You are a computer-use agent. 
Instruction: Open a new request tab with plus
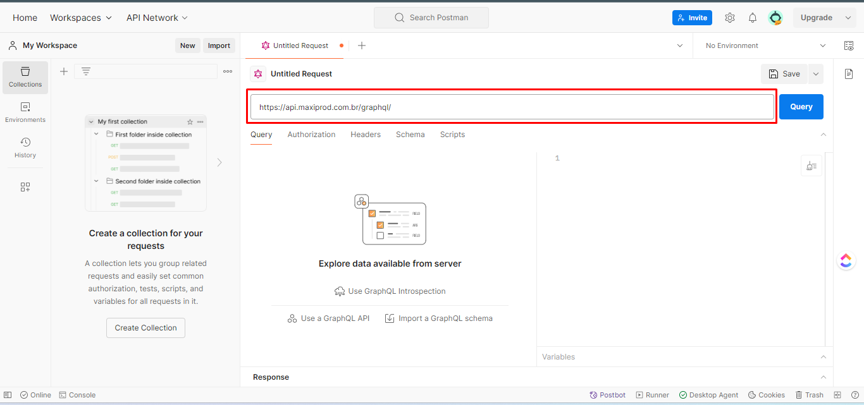pyautogui.click(x=362, y=45)
